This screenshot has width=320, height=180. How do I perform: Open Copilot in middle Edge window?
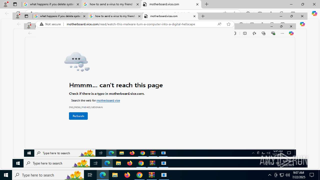302,24
